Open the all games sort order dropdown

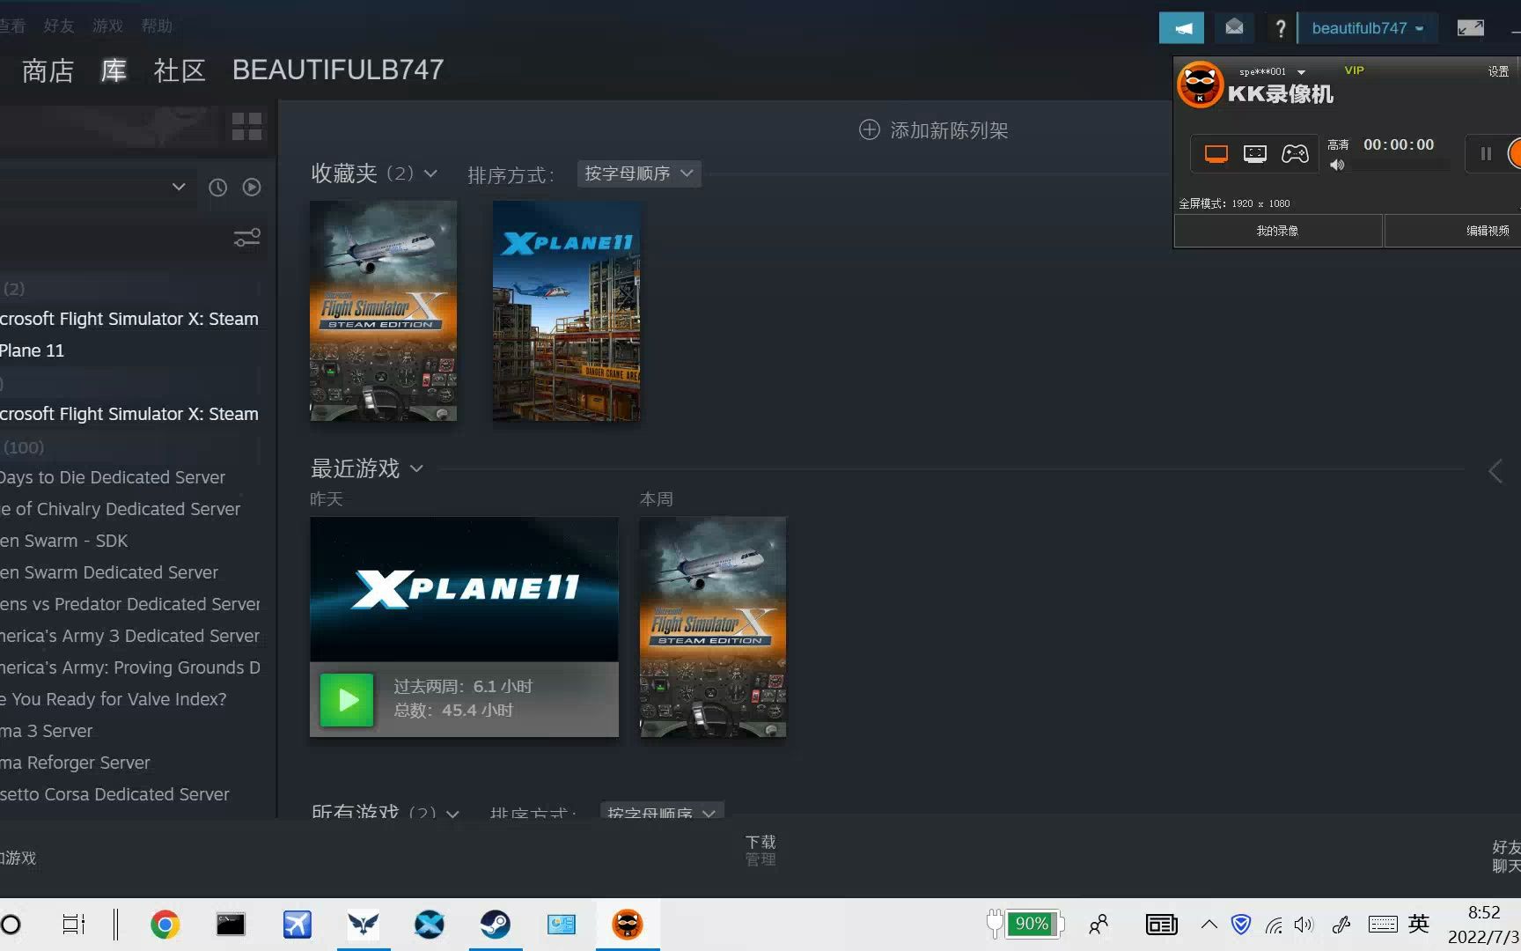[x=662, y=812]
